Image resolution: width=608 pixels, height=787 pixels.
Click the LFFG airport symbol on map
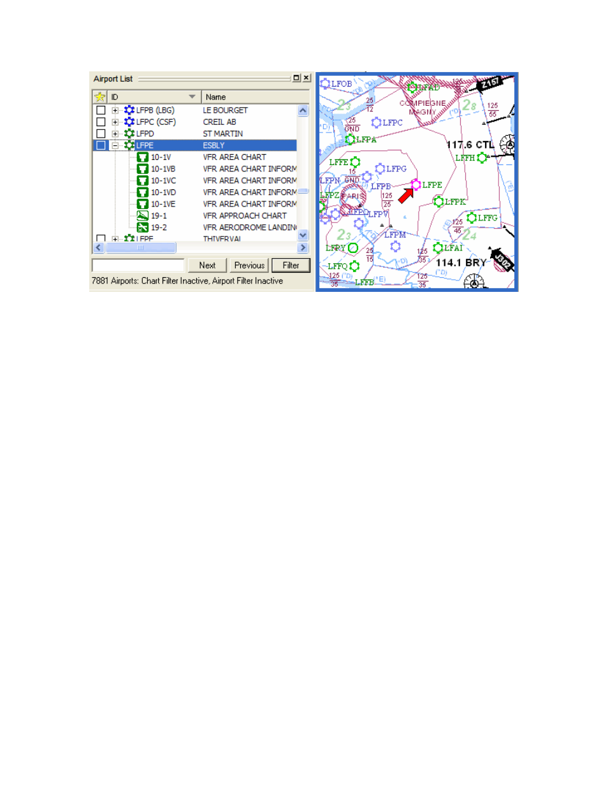point(472,218)
